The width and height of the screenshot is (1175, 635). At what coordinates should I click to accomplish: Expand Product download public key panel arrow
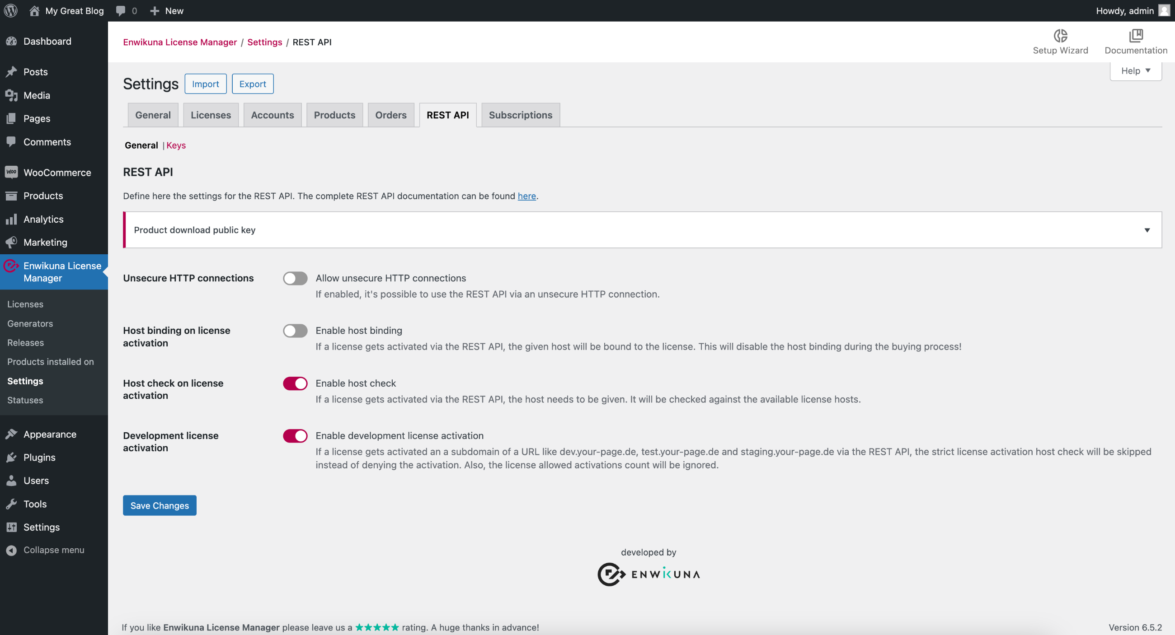pos(1147,230)
